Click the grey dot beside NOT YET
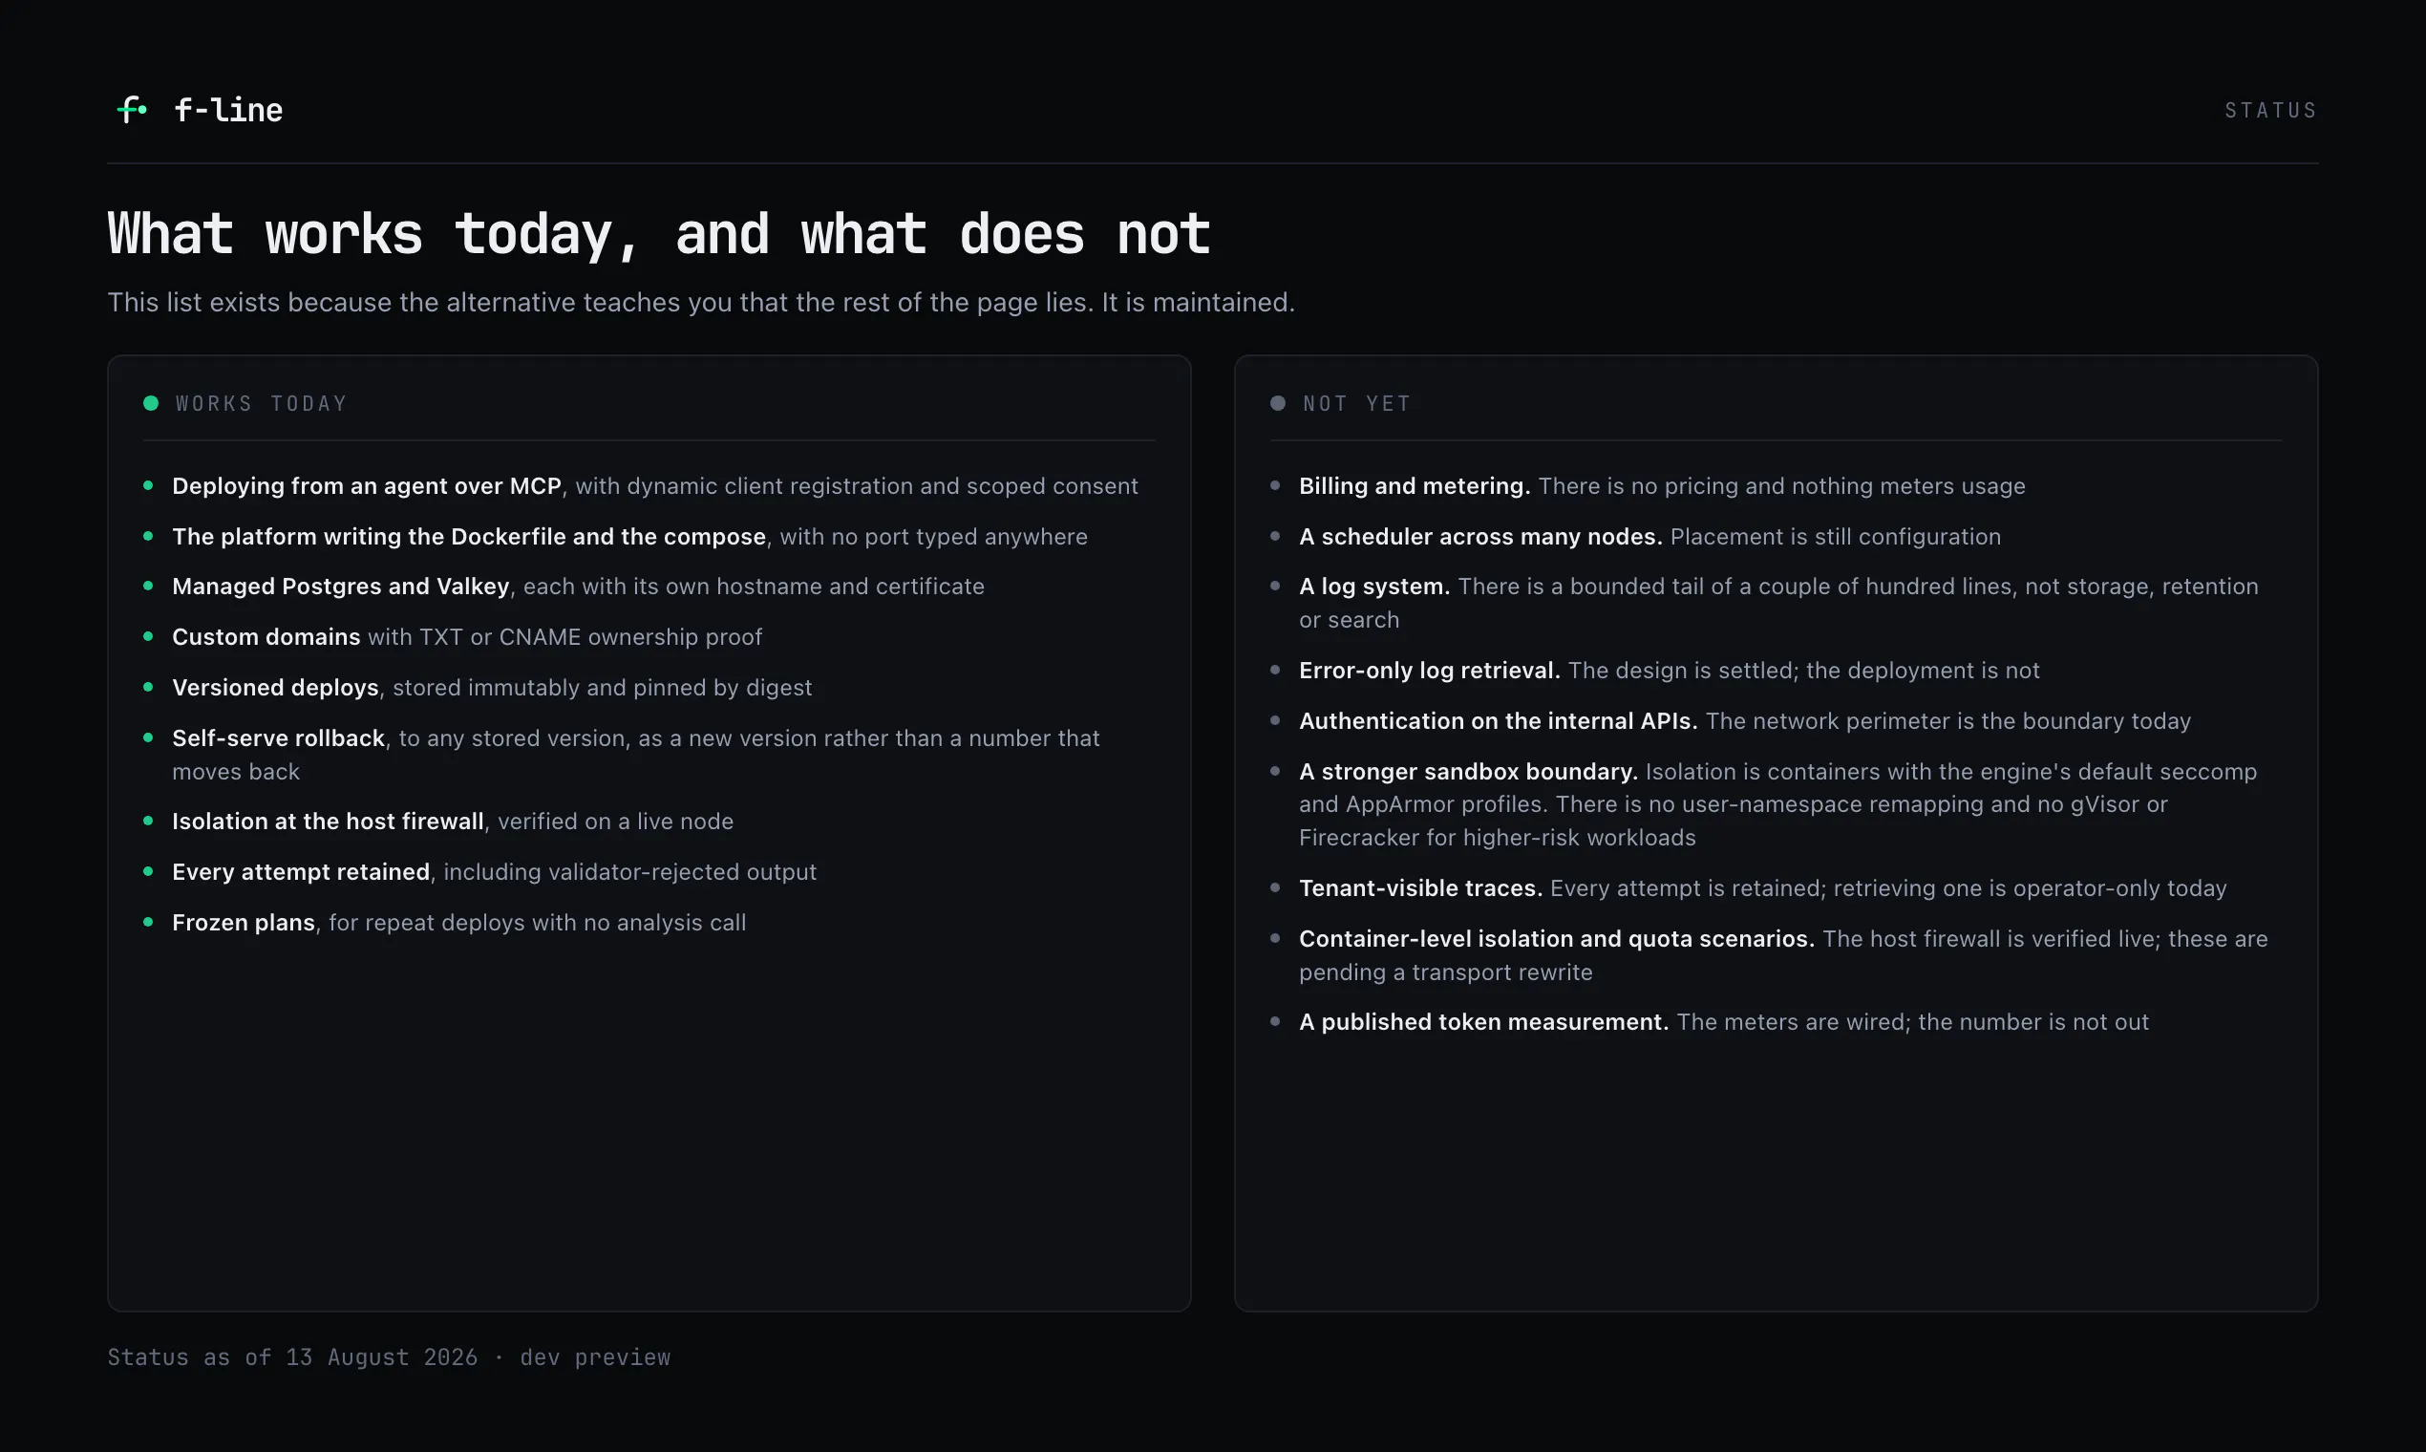 (x=1278, y=403)
